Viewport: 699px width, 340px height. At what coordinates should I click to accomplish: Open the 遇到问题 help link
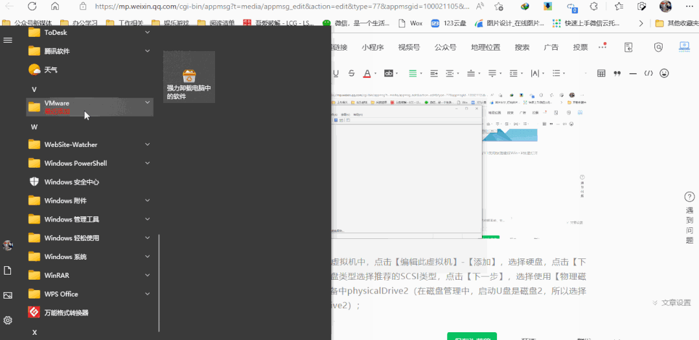(689, 218)
